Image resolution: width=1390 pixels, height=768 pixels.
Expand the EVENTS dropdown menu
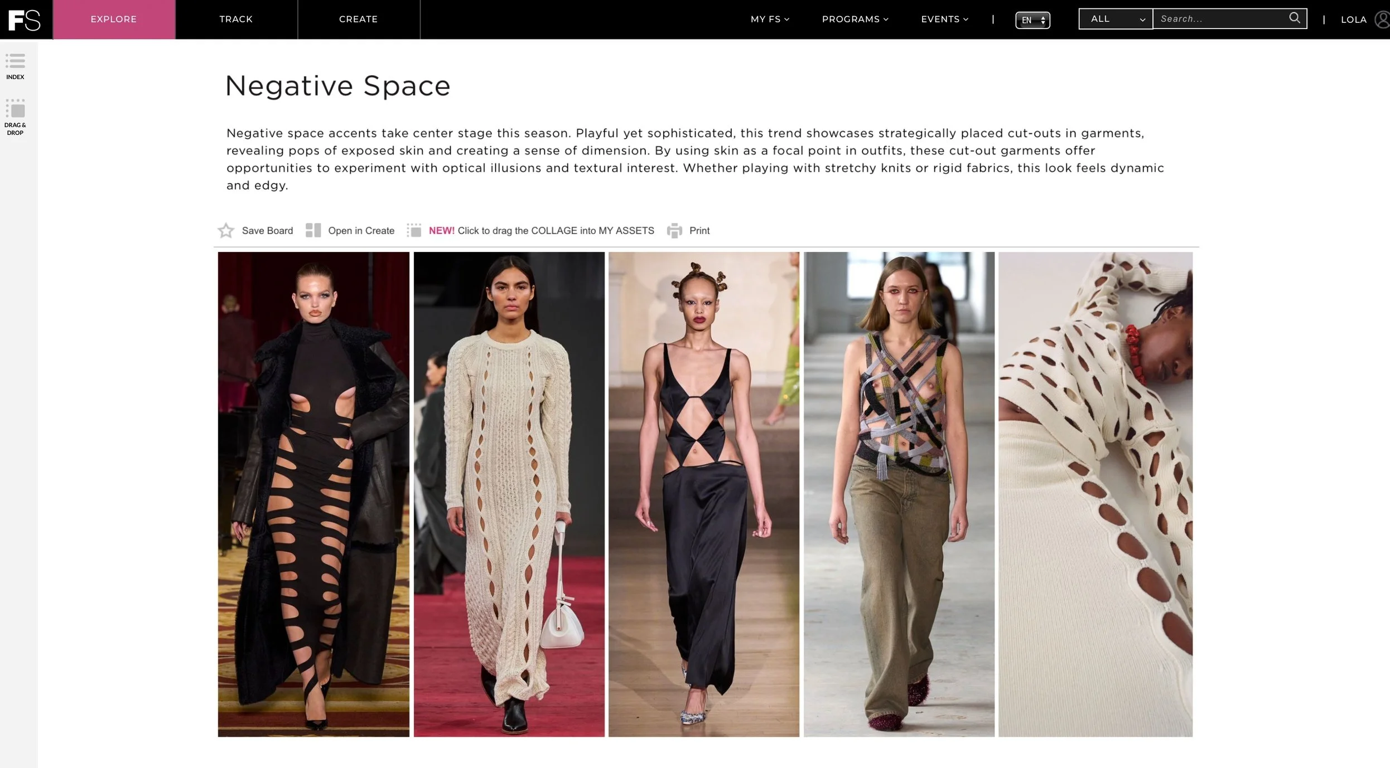click(x=944, y=19)
